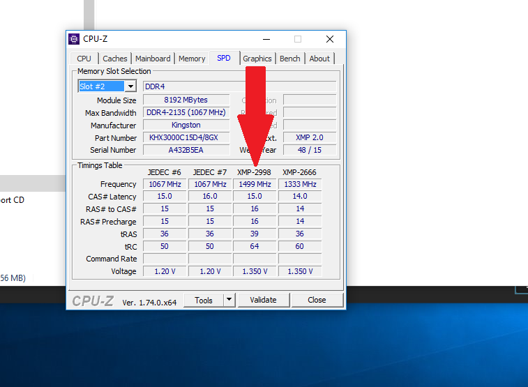Click the CPU-Z app icon in title bar
528x387 pixels.
pos(74,39)
